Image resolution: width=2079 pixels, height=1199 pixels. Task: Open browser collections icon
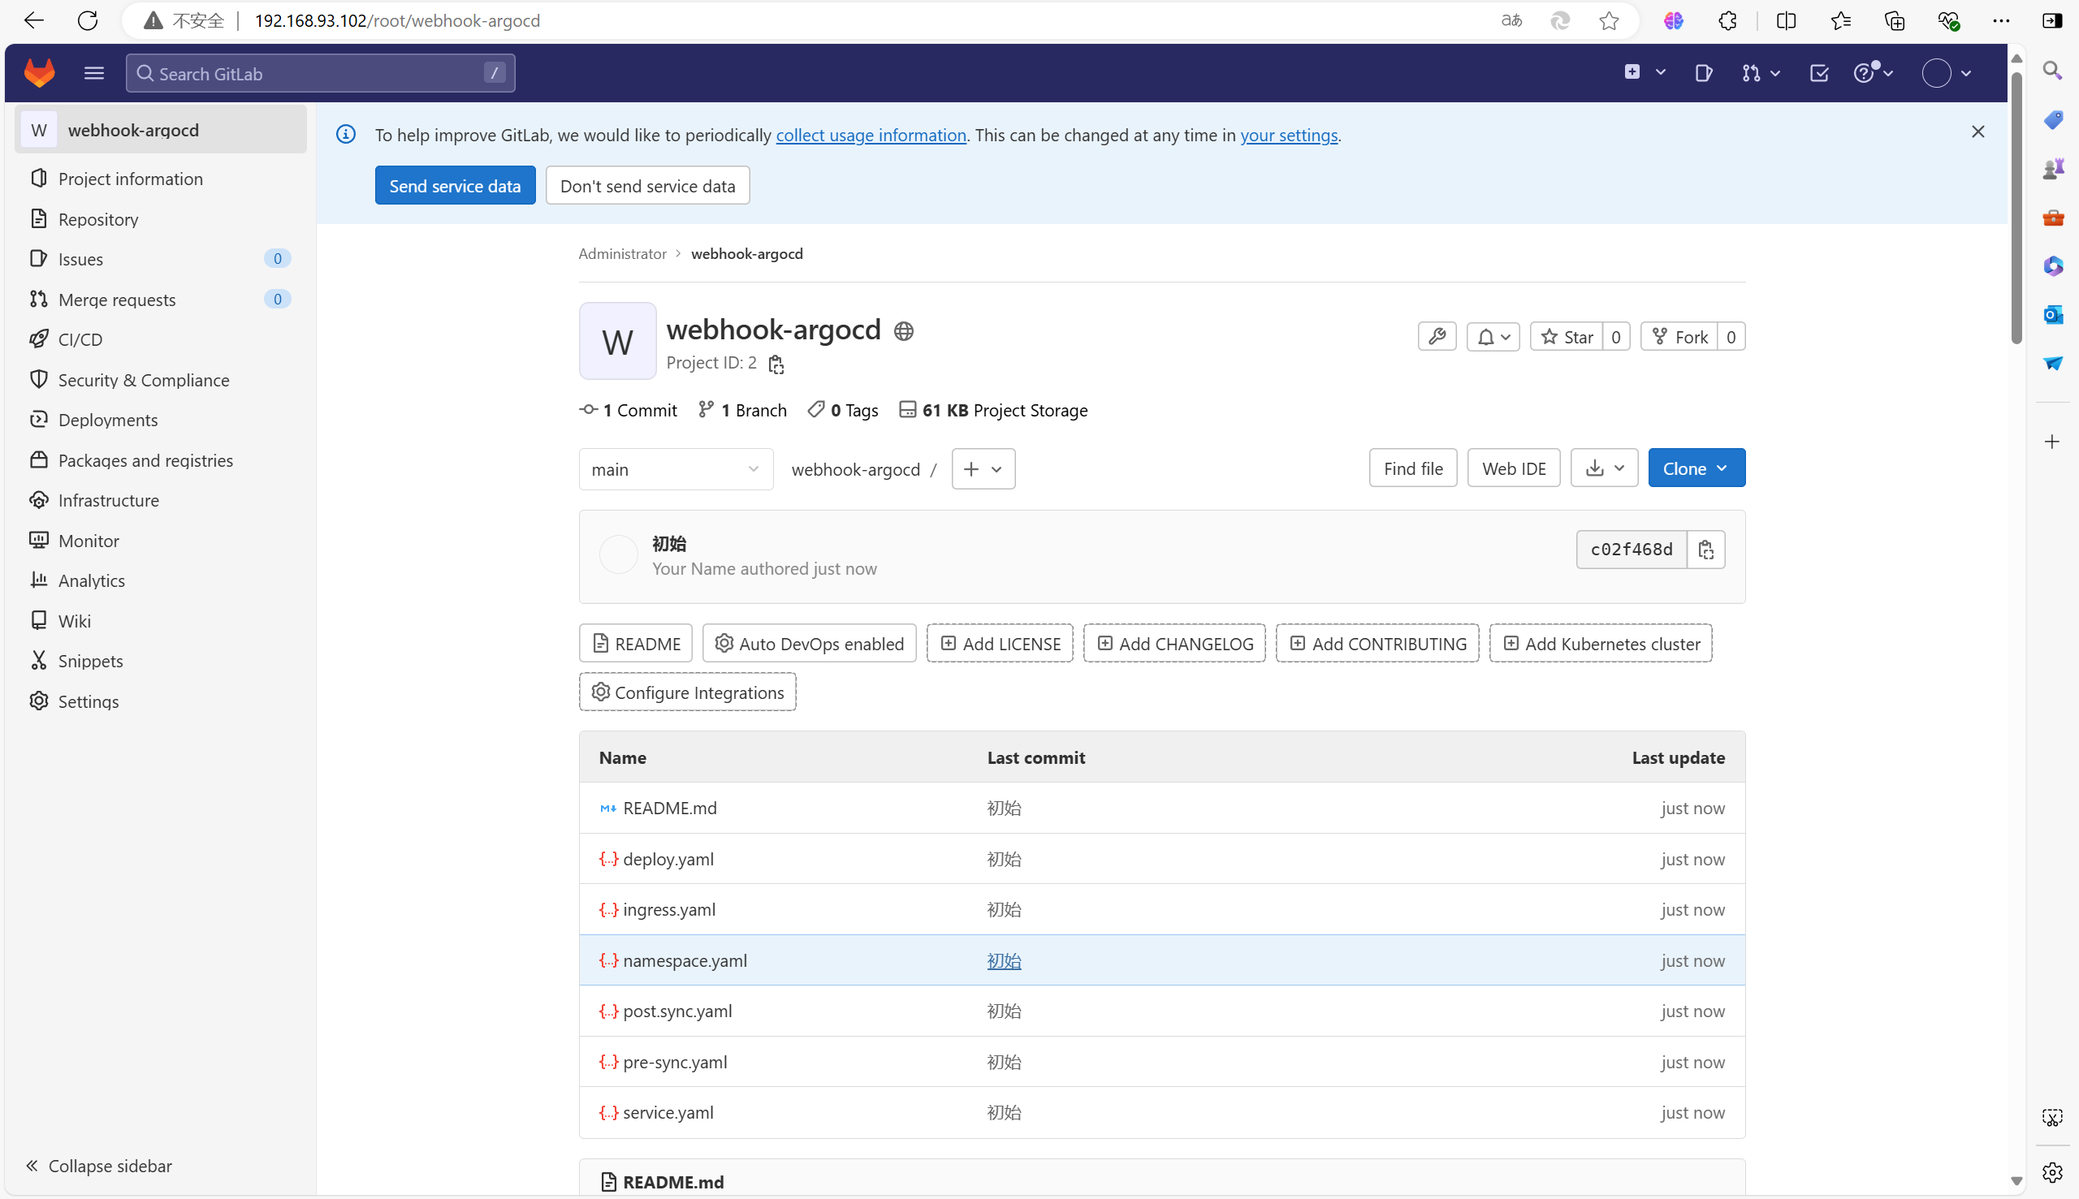(x=1895, y=20)
